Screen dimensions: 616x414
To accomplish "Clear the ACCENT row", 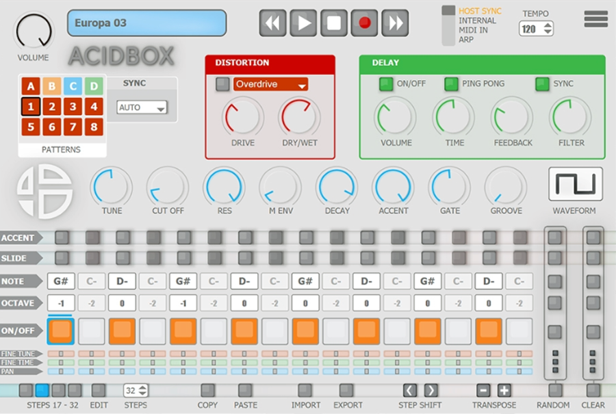I will click(x=593, y=237).
